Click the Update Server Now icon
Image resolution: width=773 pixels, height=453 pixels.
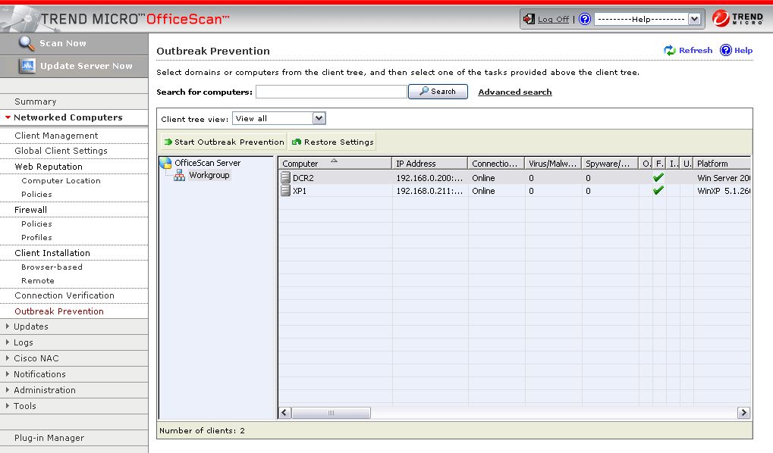[x=27, y=65]
